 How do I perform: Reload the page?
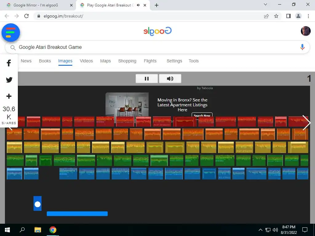[26, 16]
